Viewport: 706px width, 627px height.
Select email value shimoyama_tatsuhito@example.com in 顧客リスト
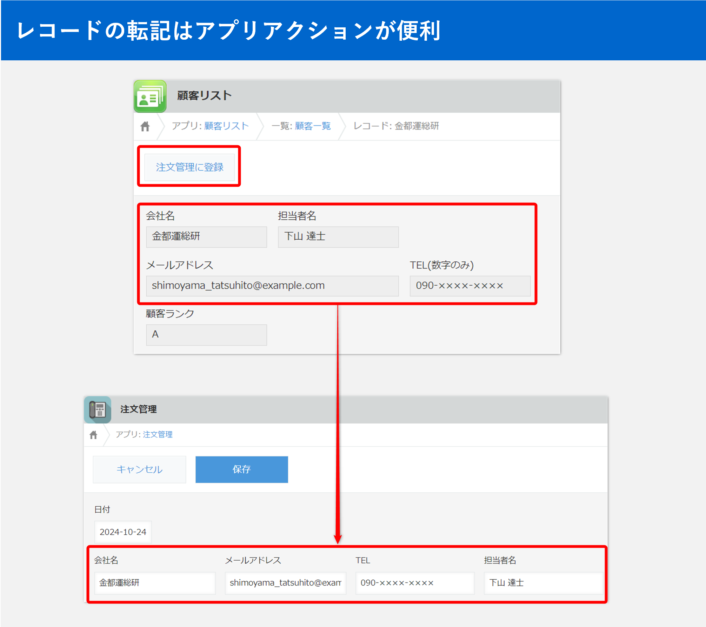pos(272,286)
